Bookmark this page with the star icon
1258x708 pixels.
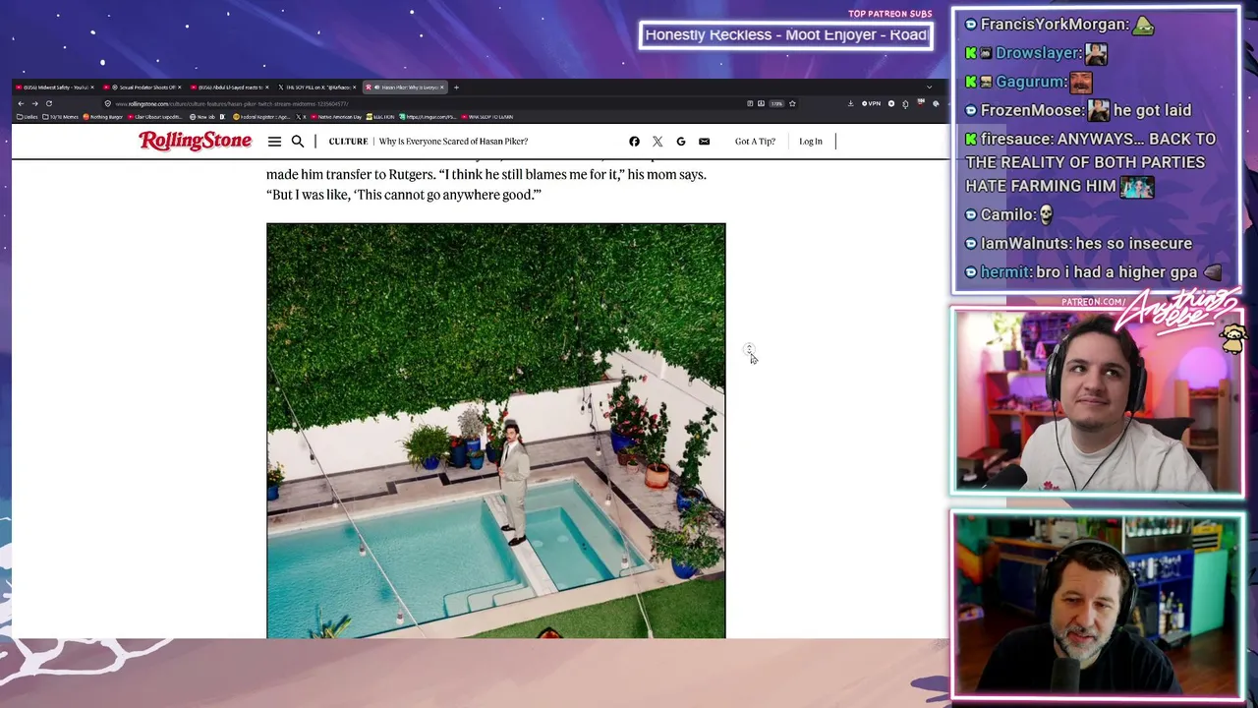tap(792, 103)
